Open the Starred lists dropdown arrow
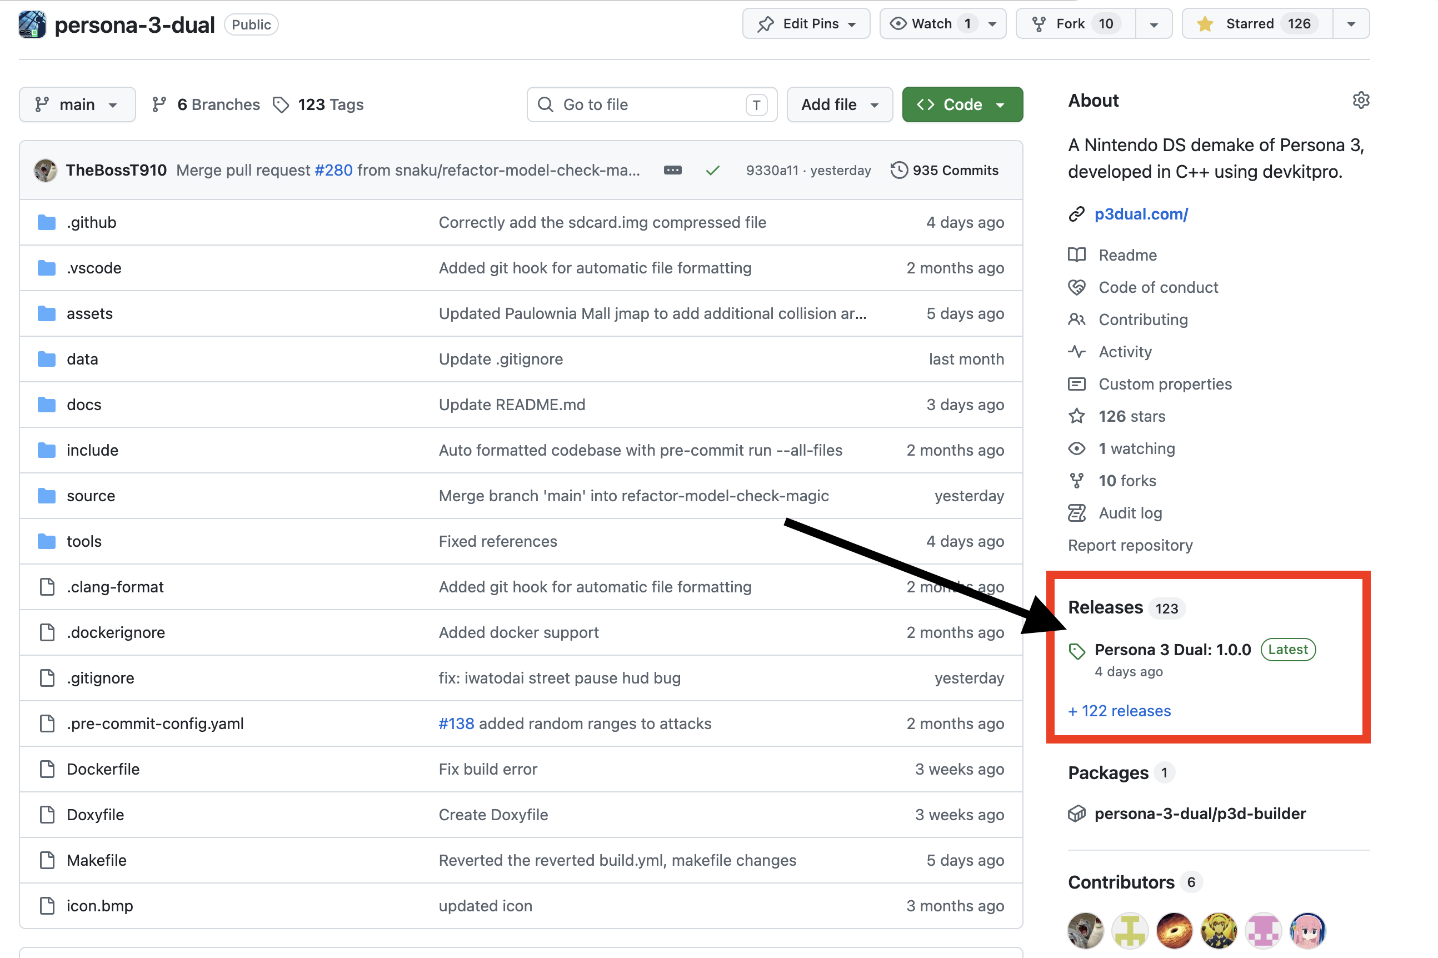 pos(1351,24)
